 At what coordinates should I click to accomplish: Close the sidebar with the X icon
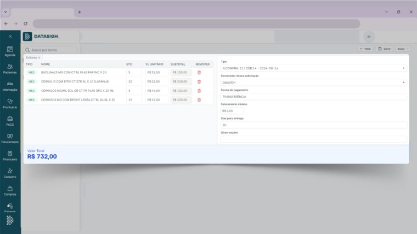pos(10,36)
